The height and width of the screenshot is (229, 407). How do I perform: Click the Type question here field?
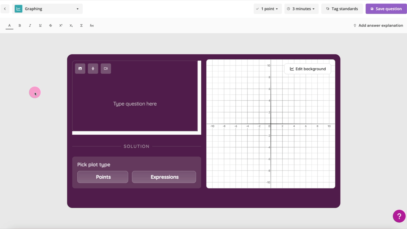coord(135,104)
